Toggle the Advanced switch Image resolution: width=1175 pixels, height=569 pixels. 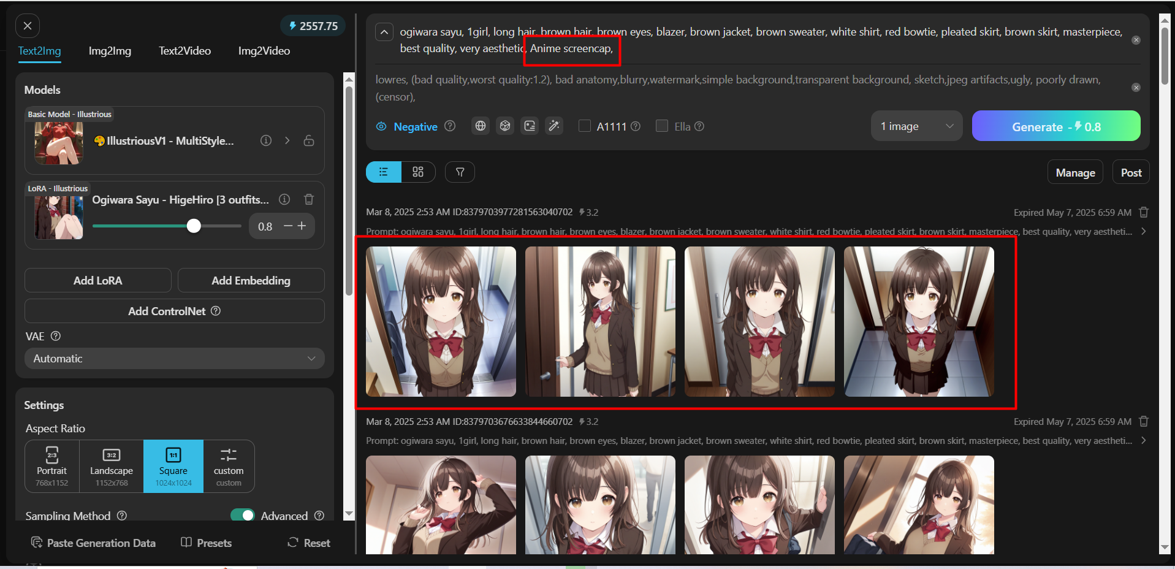(x=243, y=515)
